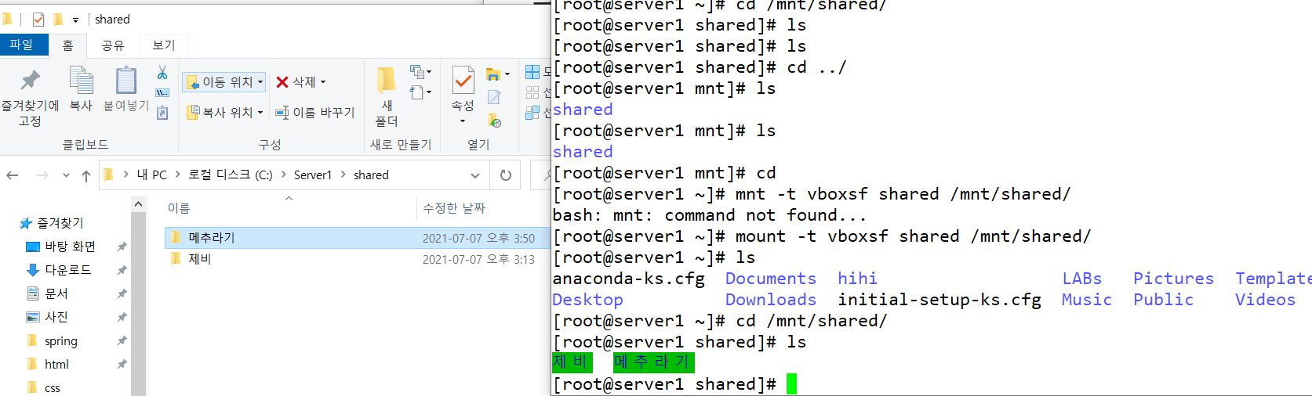This screenshot has height=396, width=1312.
Task: Click Documents in terminal ls output
Action: coord(770,279)
